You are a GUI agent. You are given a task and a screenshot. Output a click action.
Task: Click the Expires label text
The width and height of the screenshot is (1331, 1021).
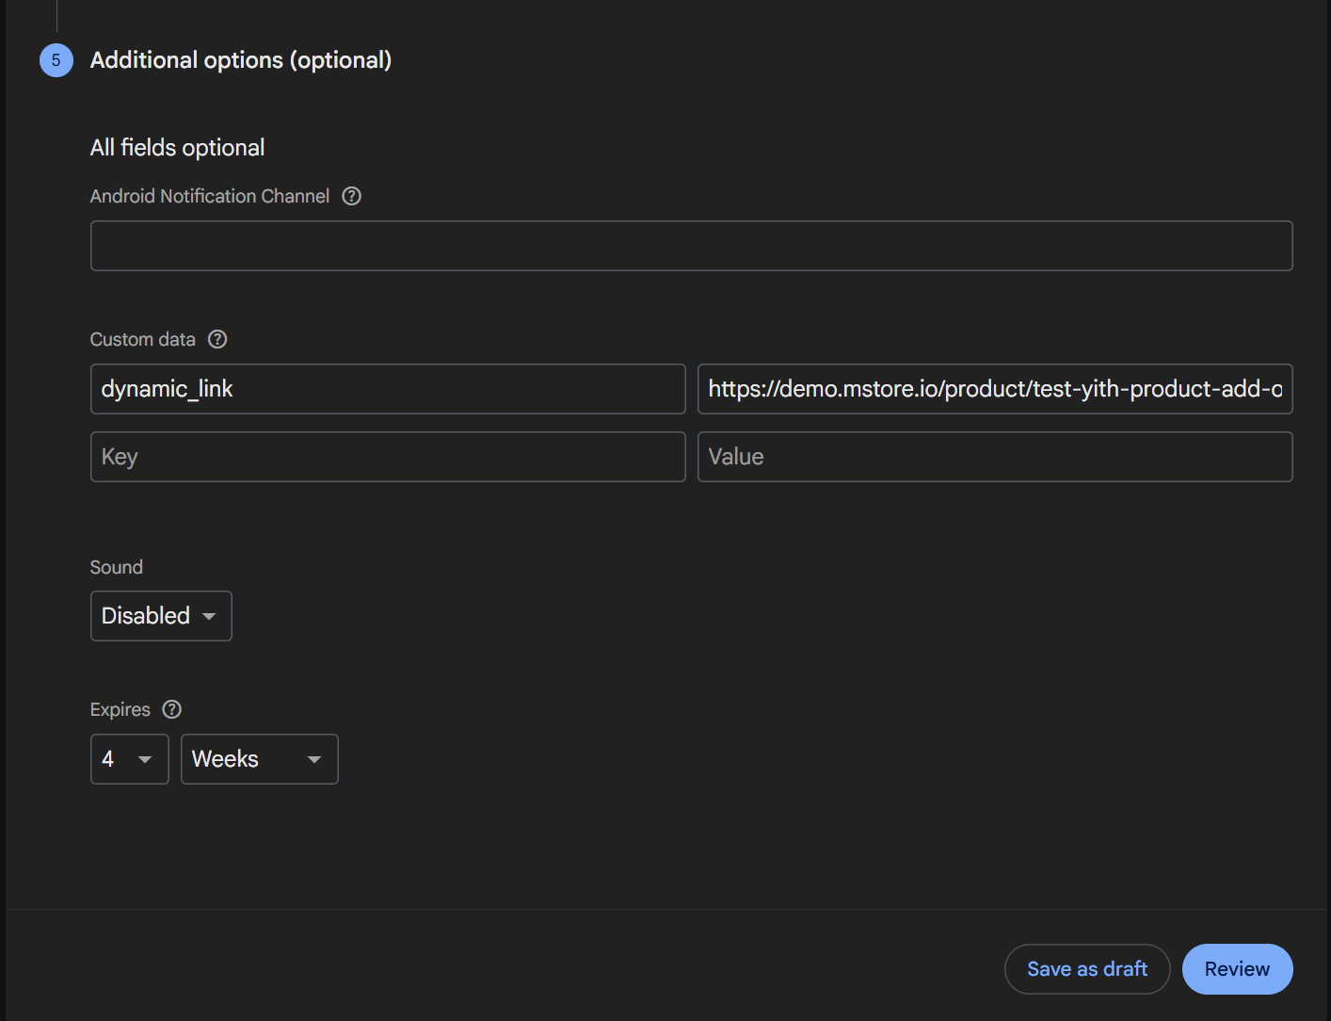point(120,709)
